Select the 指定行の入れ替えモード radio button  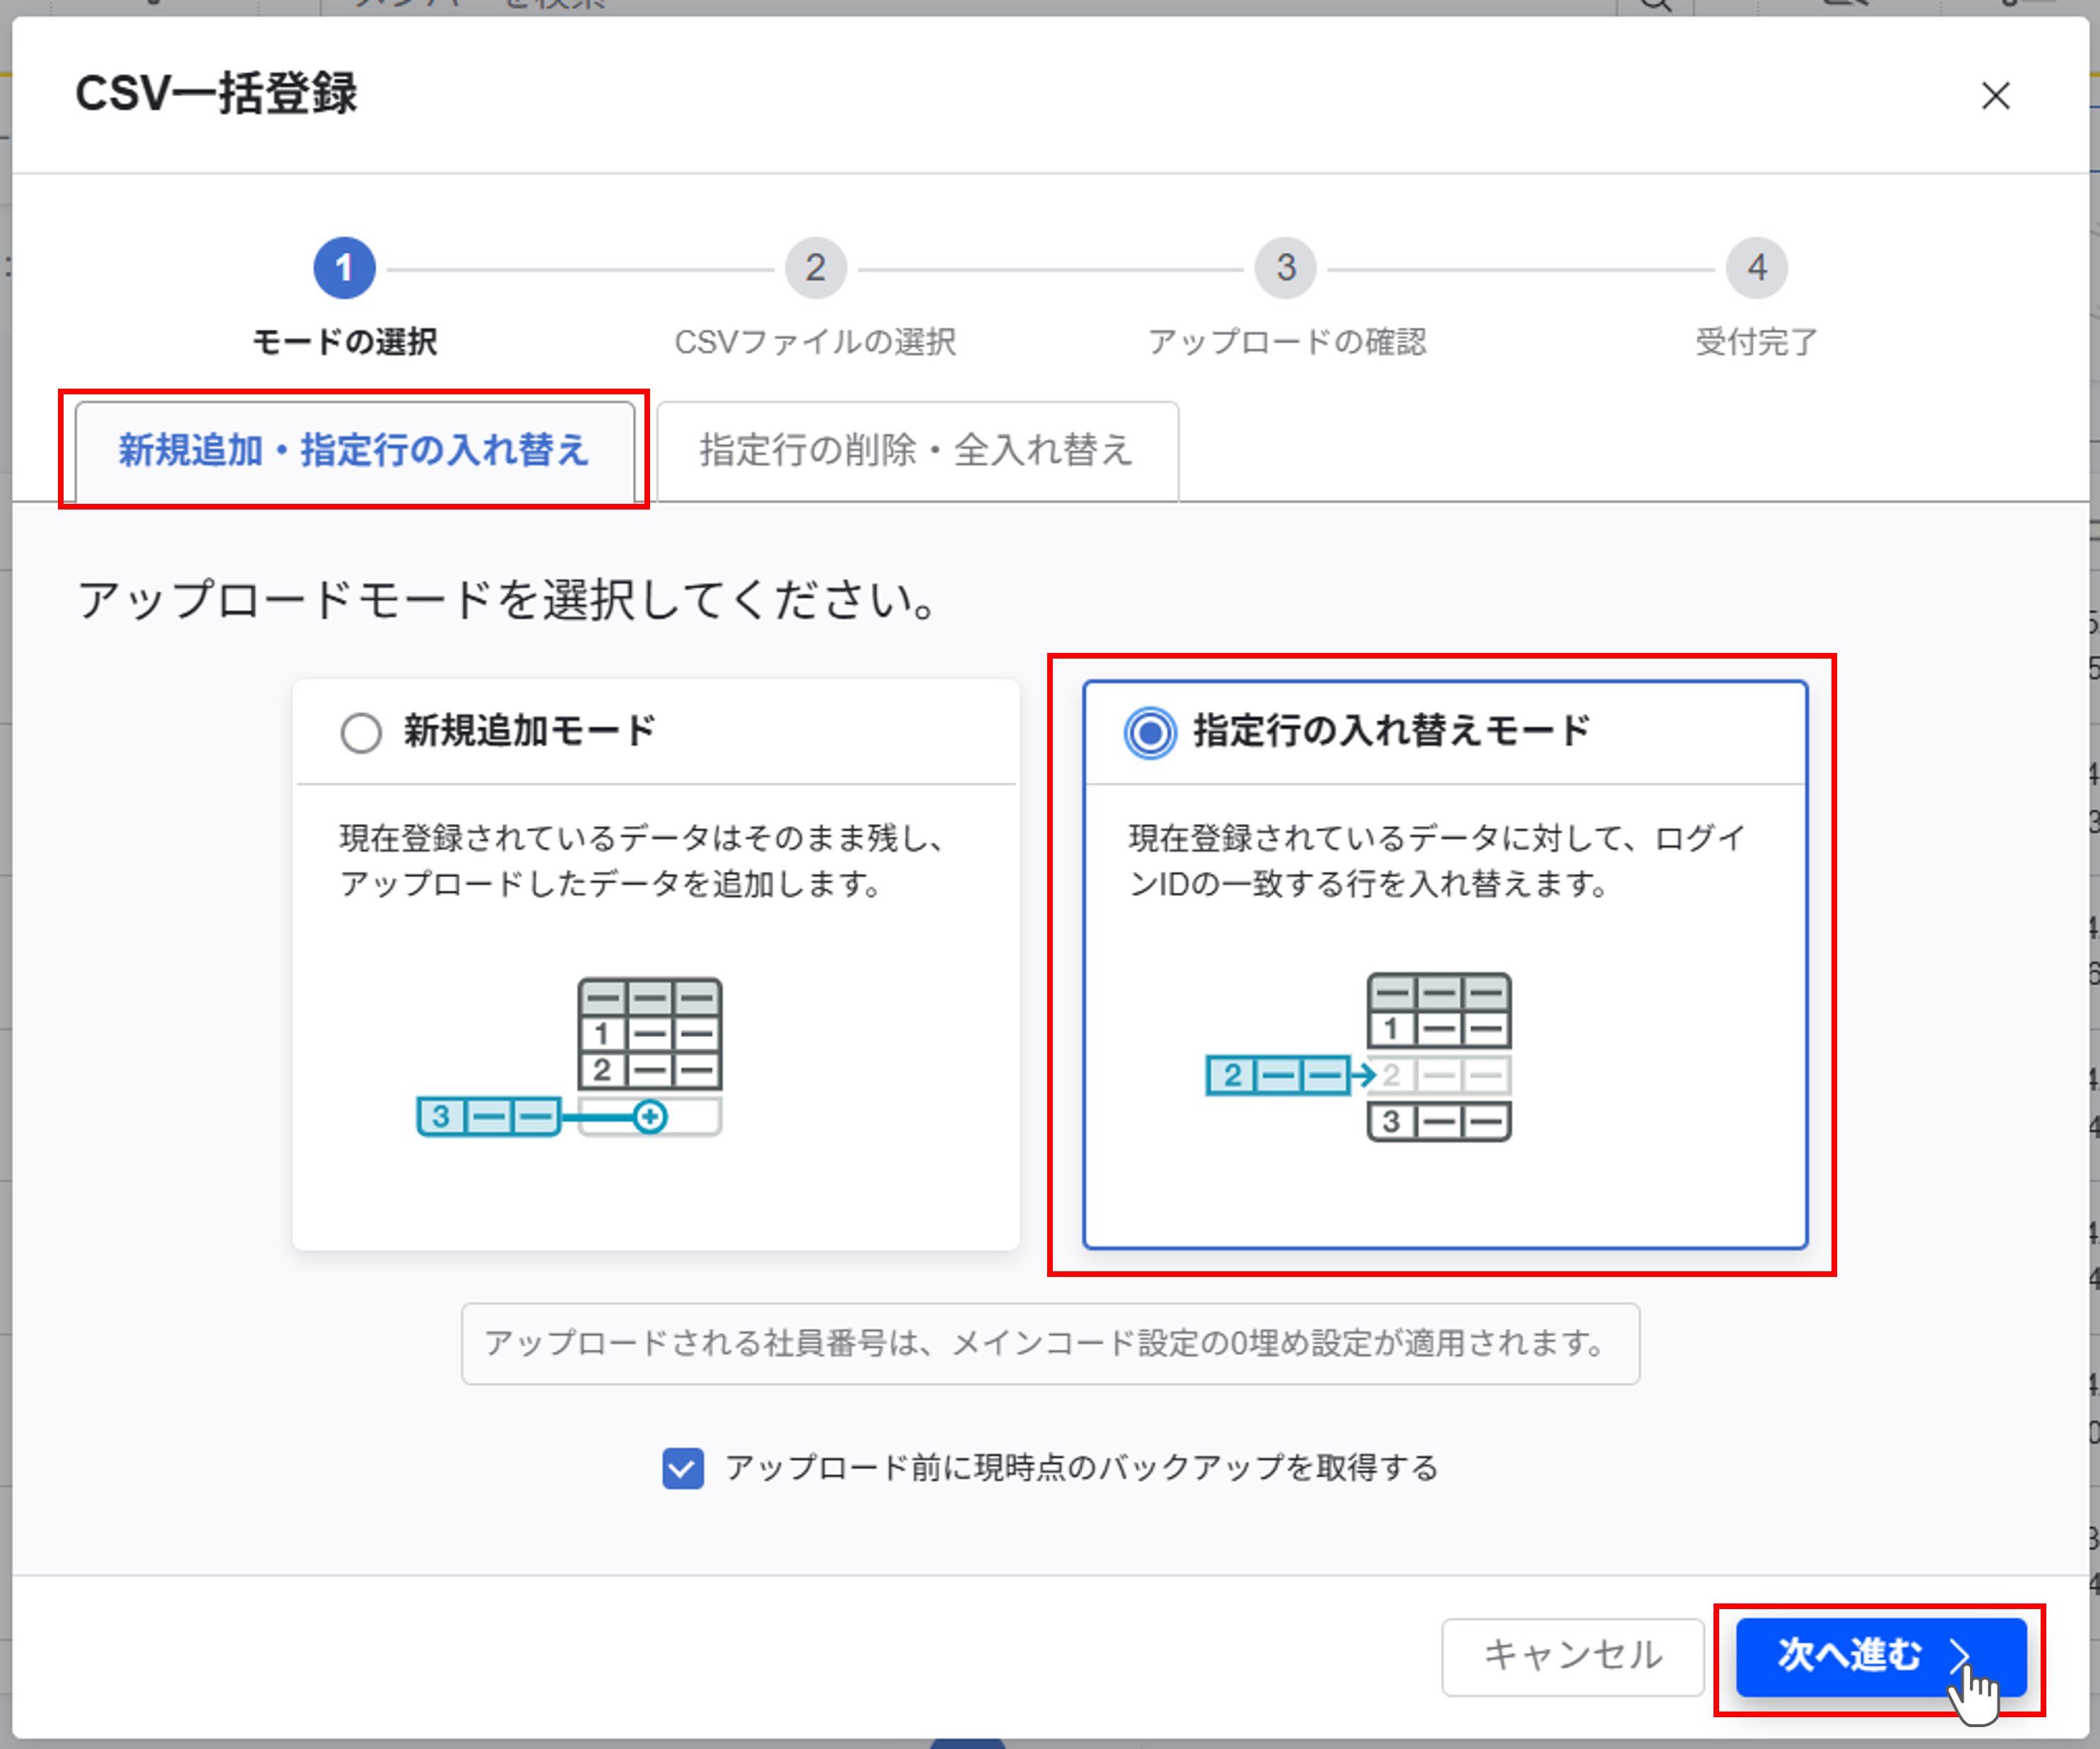[1150, 733]
